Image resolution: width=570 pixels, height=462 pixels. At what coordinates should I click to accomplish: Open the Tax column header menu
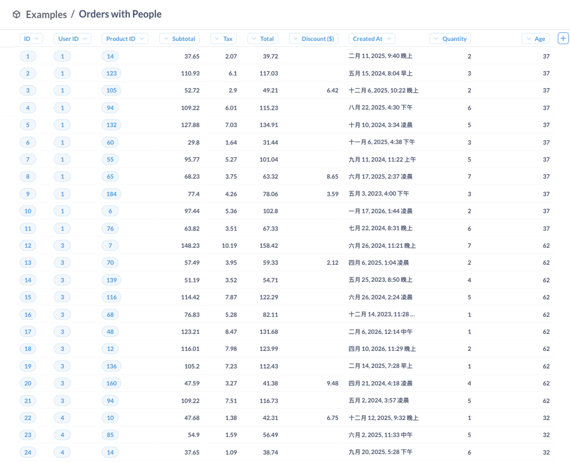(x=224, y=38)
